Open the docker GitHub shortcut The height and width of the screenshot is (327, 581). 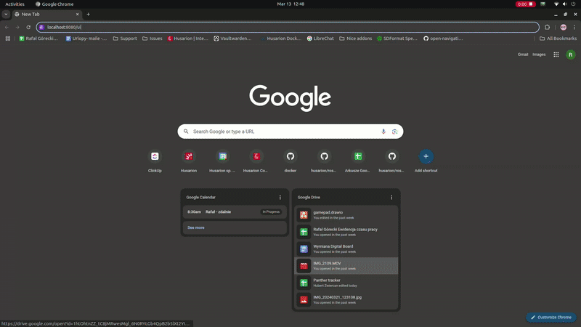290,156
